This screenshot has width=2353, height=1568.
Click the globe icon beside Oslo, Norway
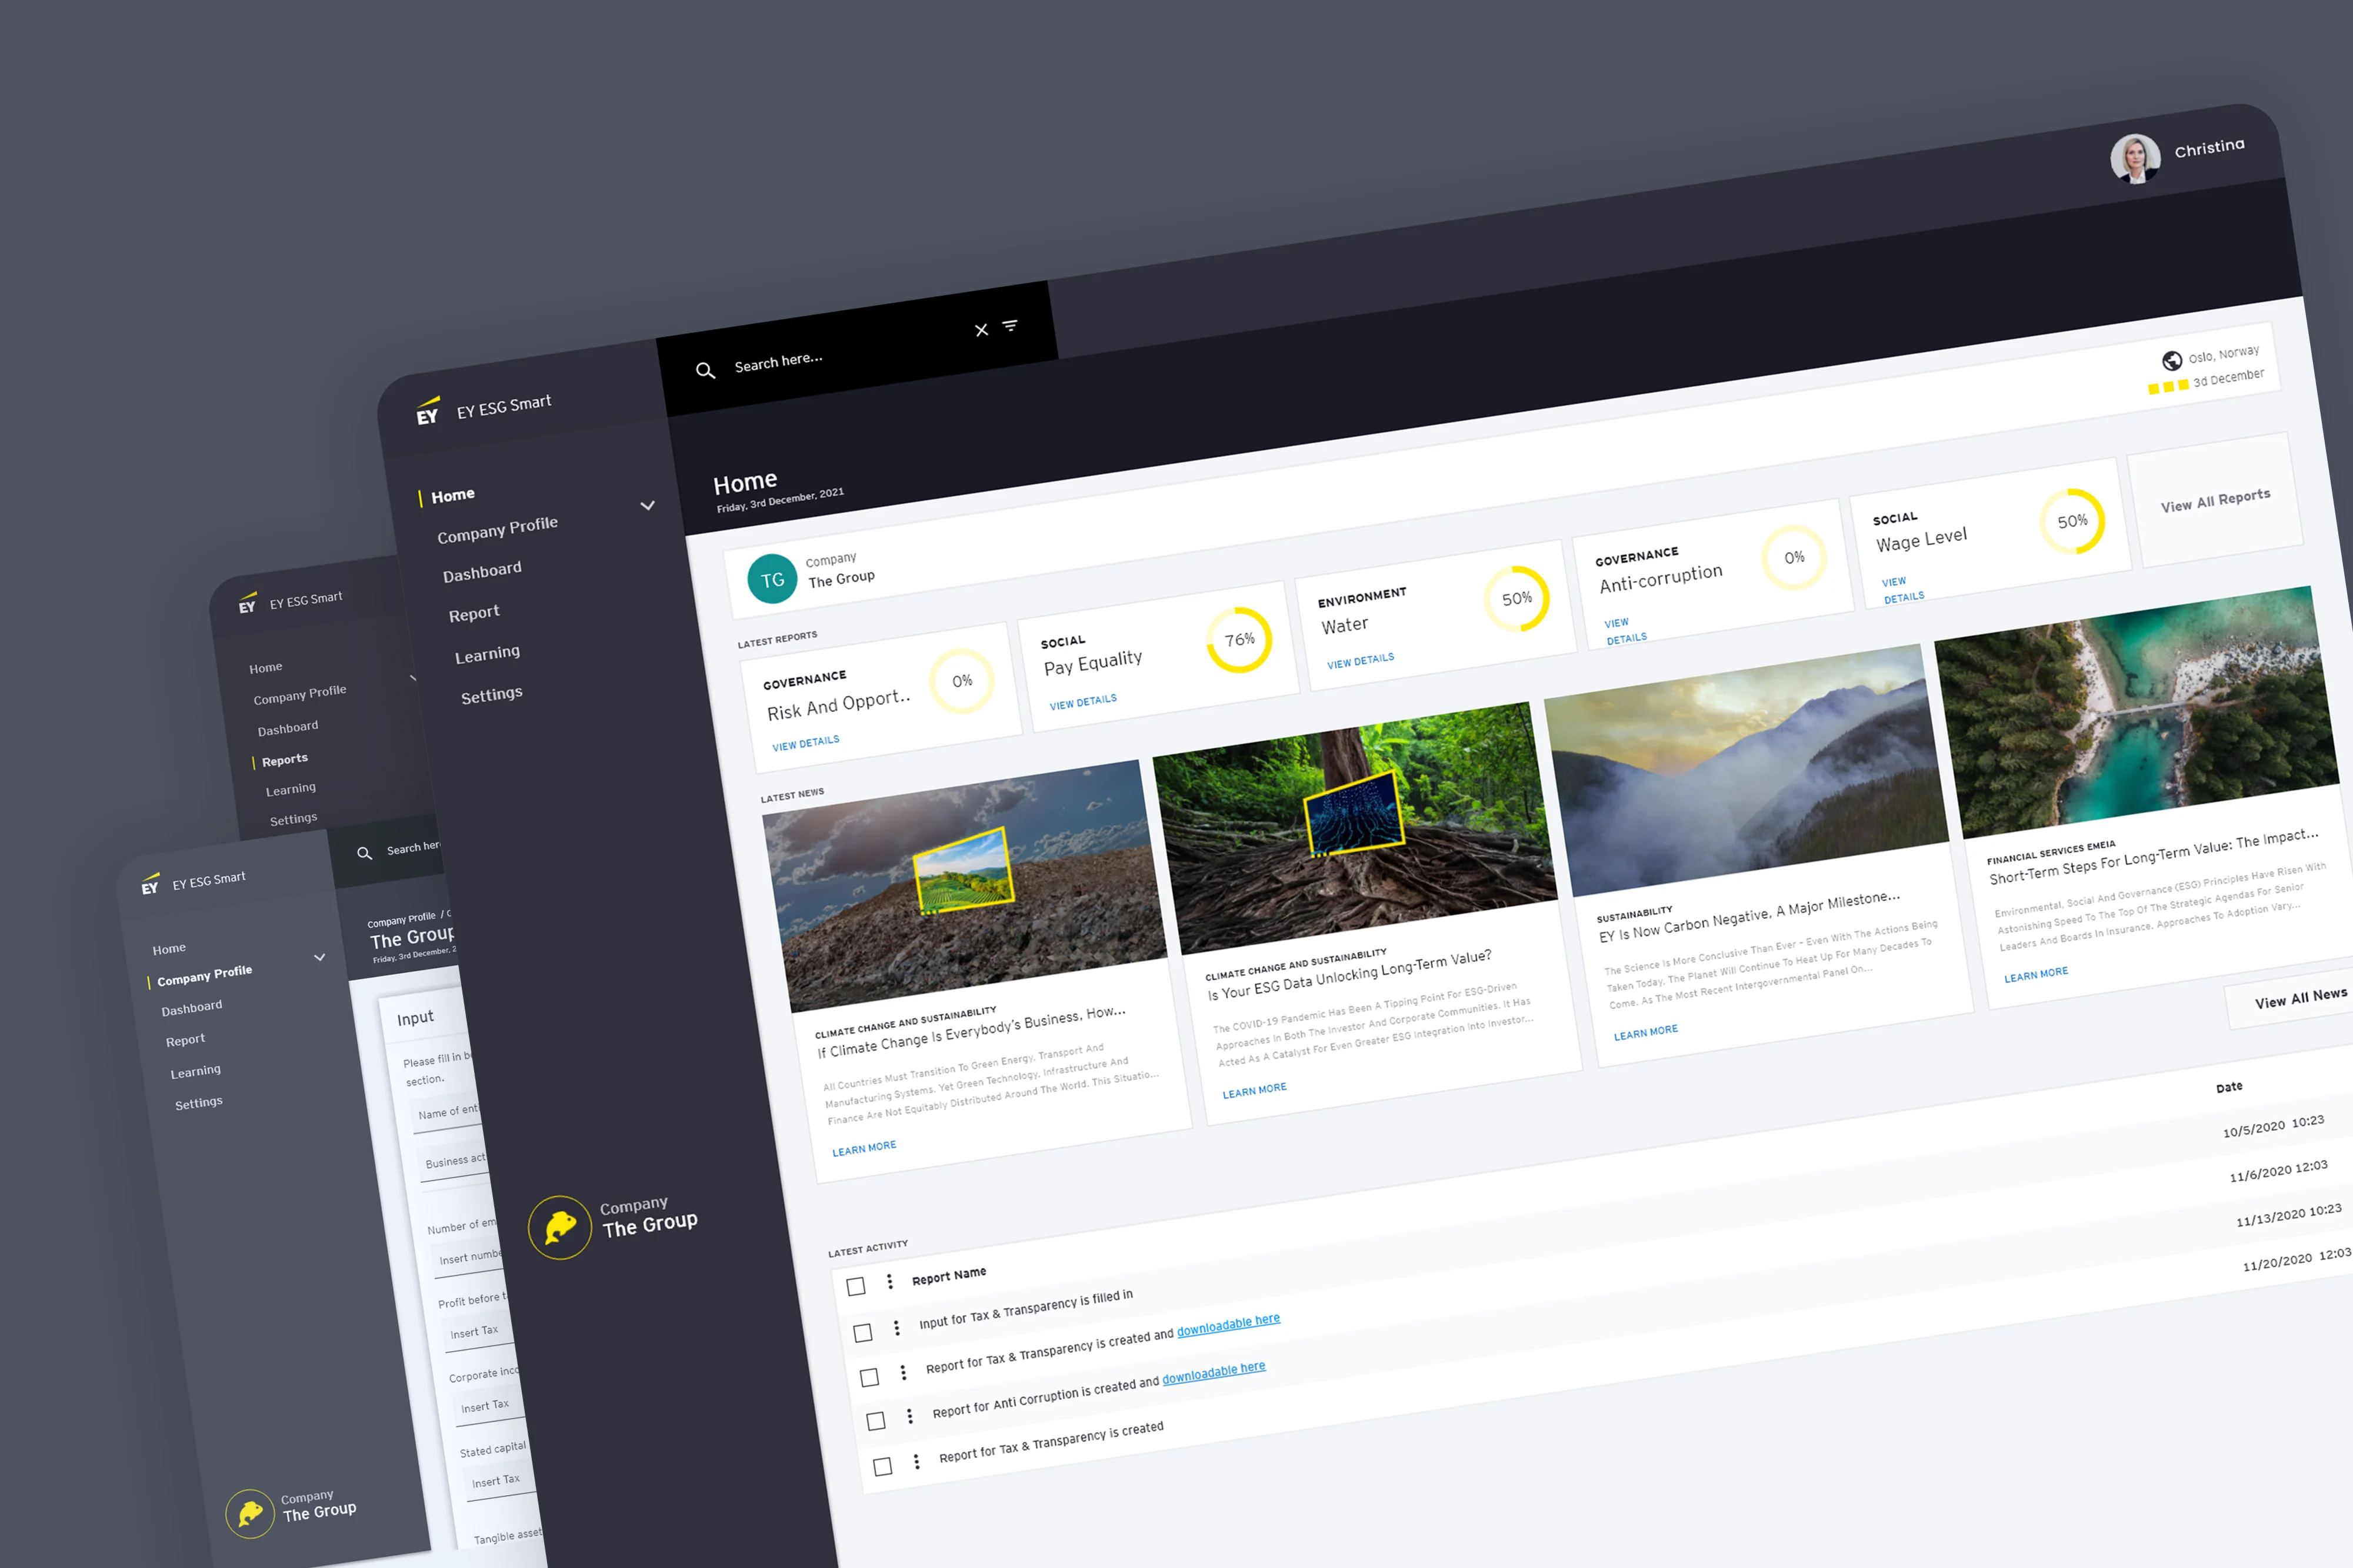[x=2171, y=361]
